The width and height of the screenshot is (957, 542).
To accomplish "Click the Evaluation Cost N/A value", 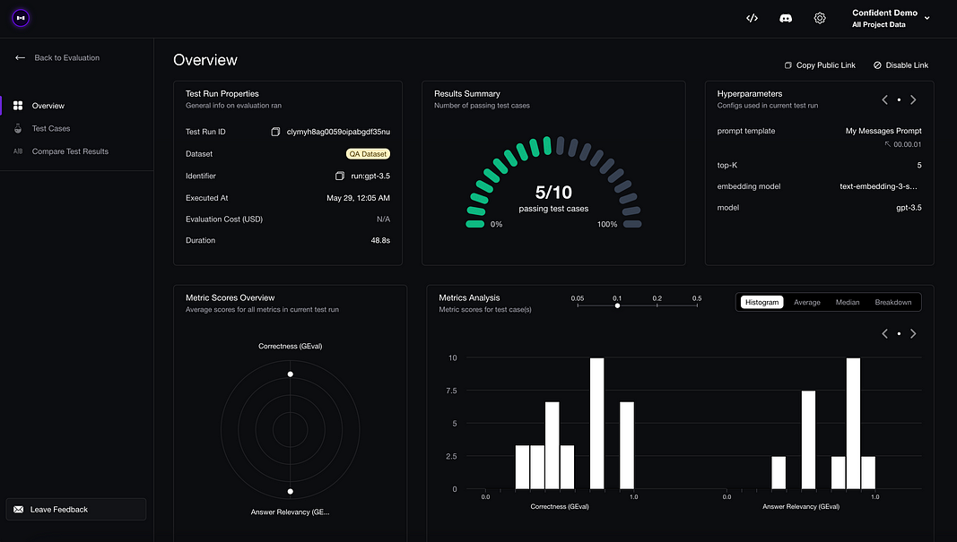I will (x=383, y=219).
